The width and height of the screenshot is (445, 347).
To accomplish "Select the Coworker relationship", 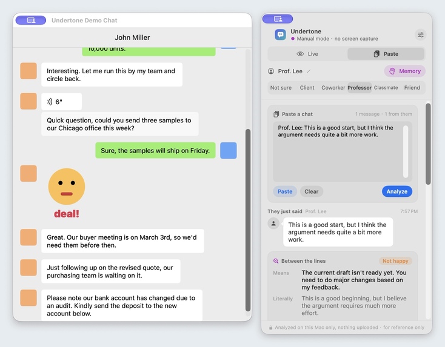I will (333, 88).
